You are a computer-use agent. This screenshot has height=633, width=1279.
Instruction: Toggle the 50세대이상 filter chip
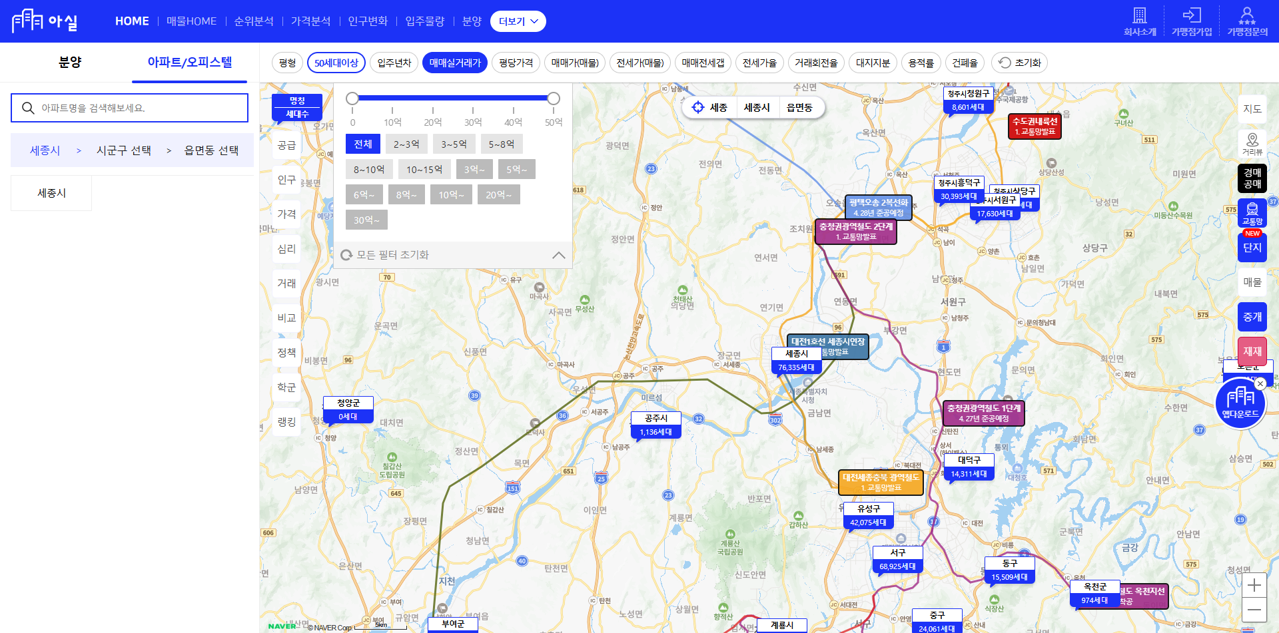[336, 63]
